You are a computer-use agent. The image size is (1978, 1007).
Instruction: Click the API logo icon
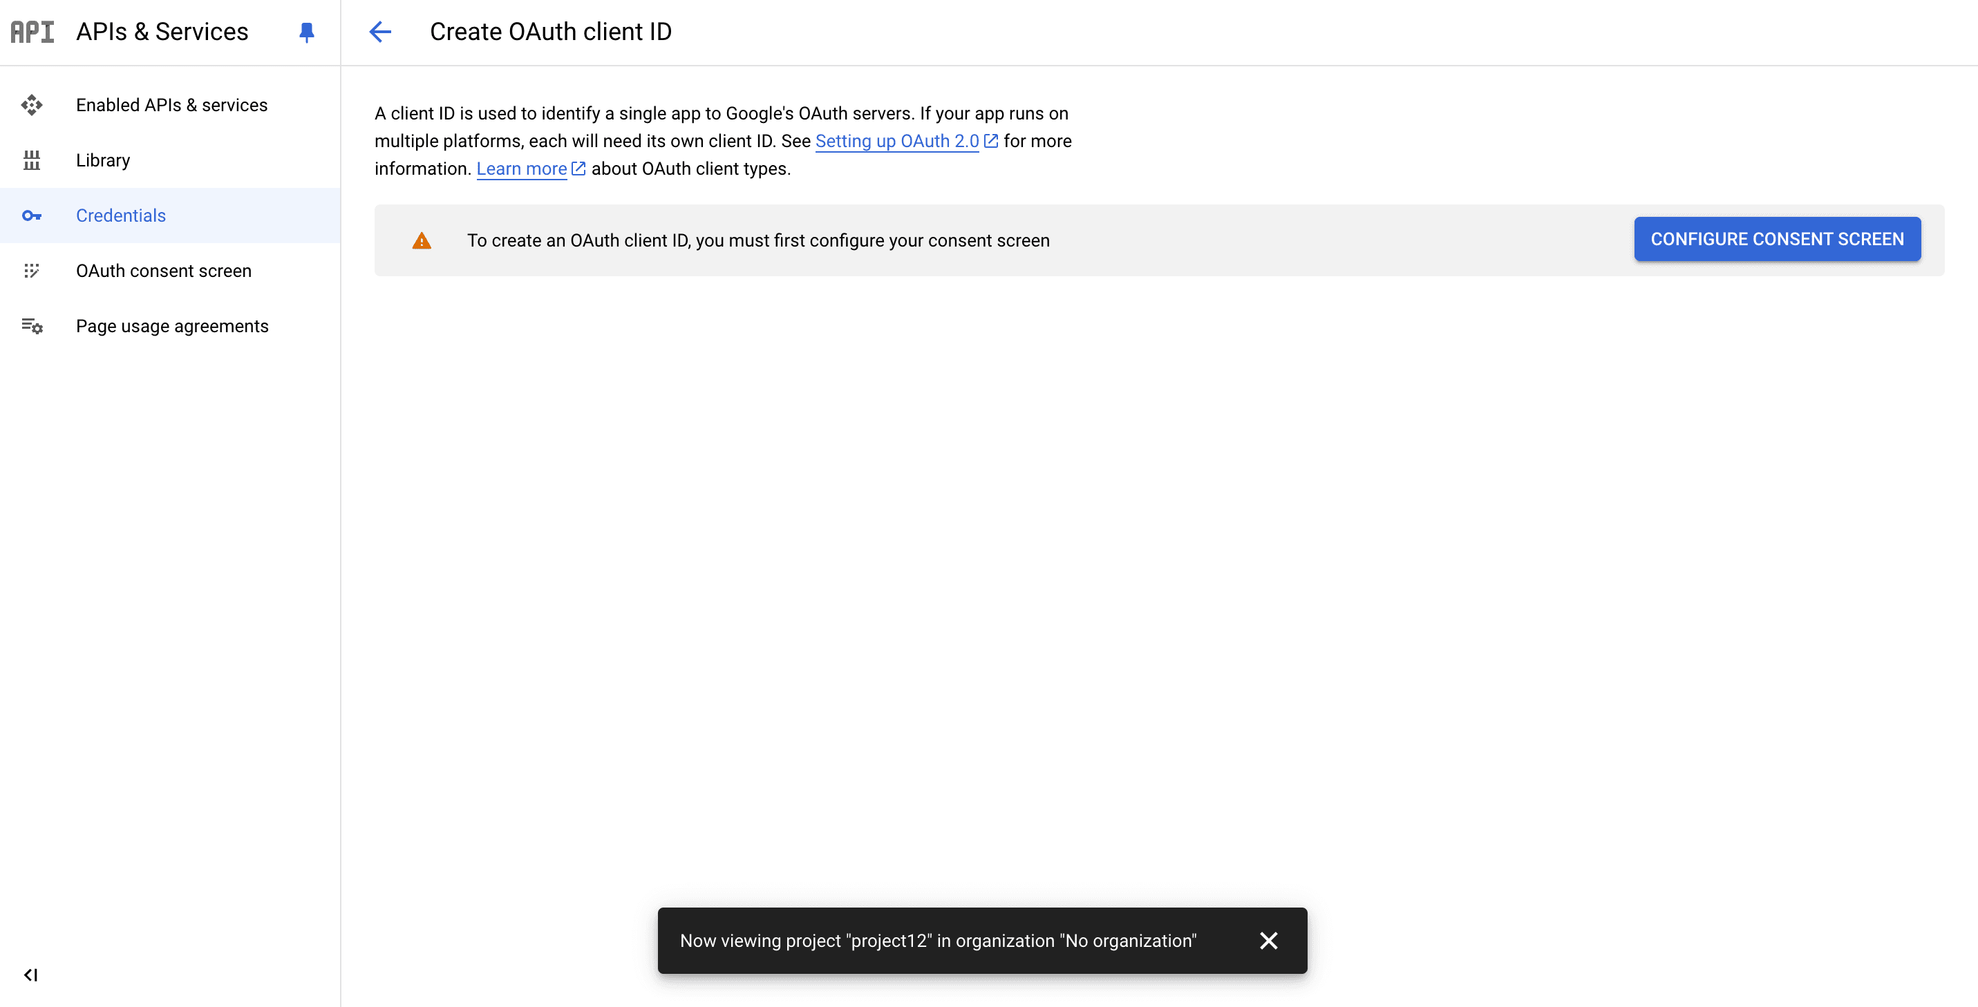[32, 32]
